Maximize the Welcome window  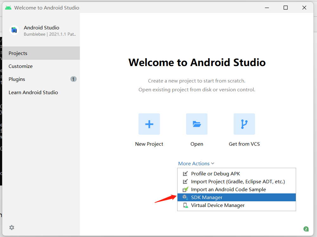(x=286, y=8)
